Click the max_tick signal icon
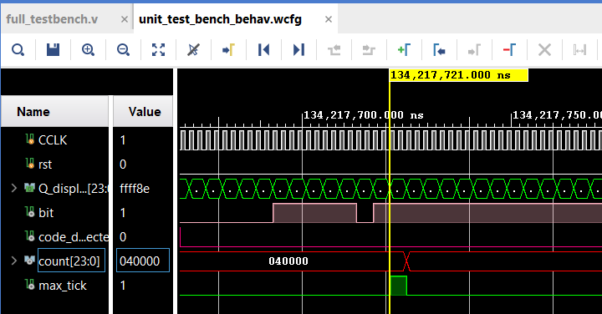This screenshot has width=602, height=314. pyautogui.click(x=30, y=285)
